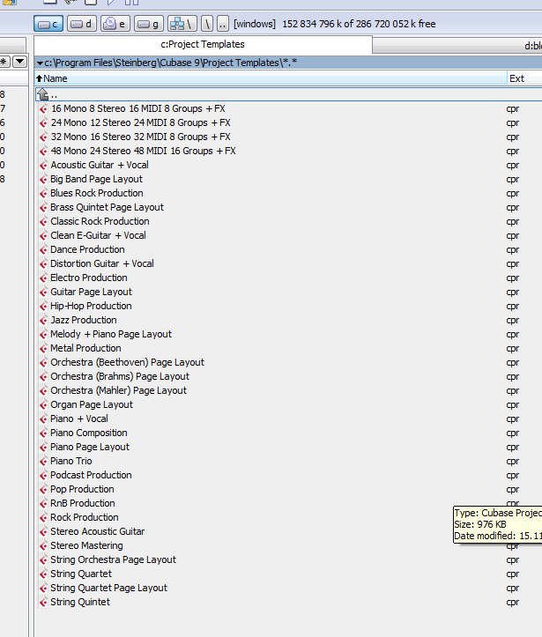
Task: Select String Quartet Page Layout file
Action: coord(109,588)
